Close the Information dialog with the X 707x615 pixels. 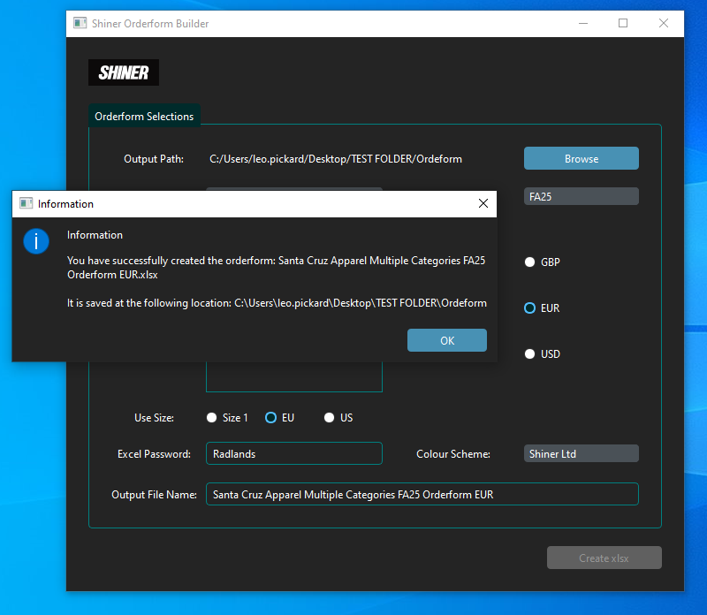[483, 203]
